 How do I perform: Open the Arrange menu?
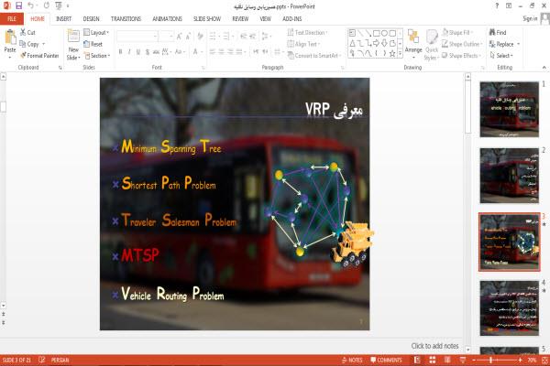[x=413, y=44]
